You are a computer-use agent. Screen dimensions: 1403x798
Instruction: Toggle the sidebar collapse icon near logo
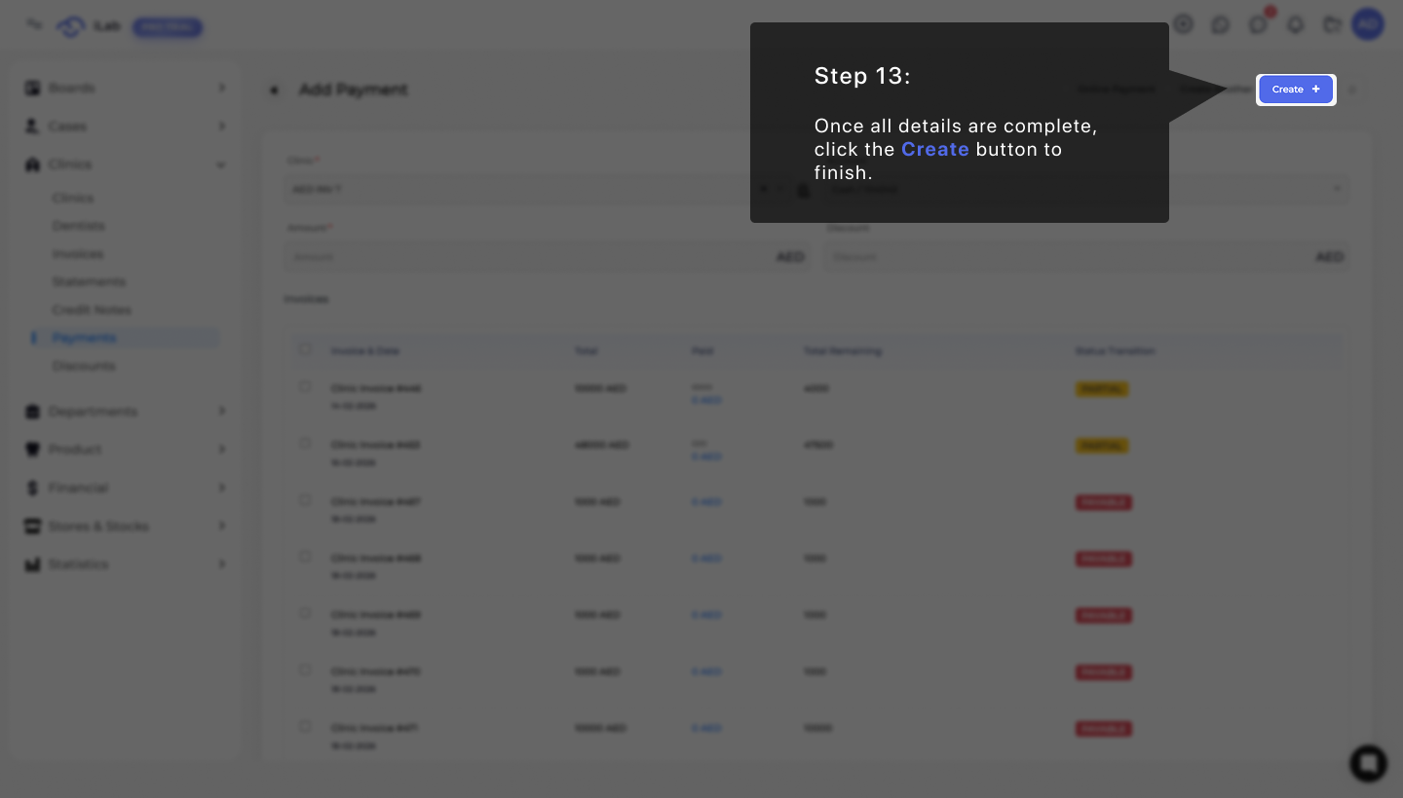tap(34, 24)
